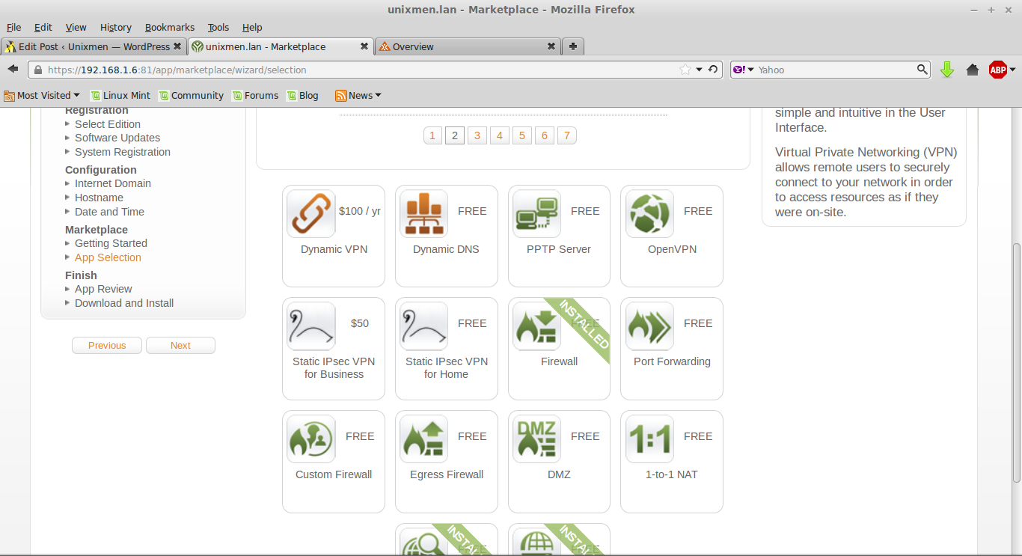Click the page vertical scrollbar handle
Viewport: 1022px width, 556px height.
[x=1016, y=363]
